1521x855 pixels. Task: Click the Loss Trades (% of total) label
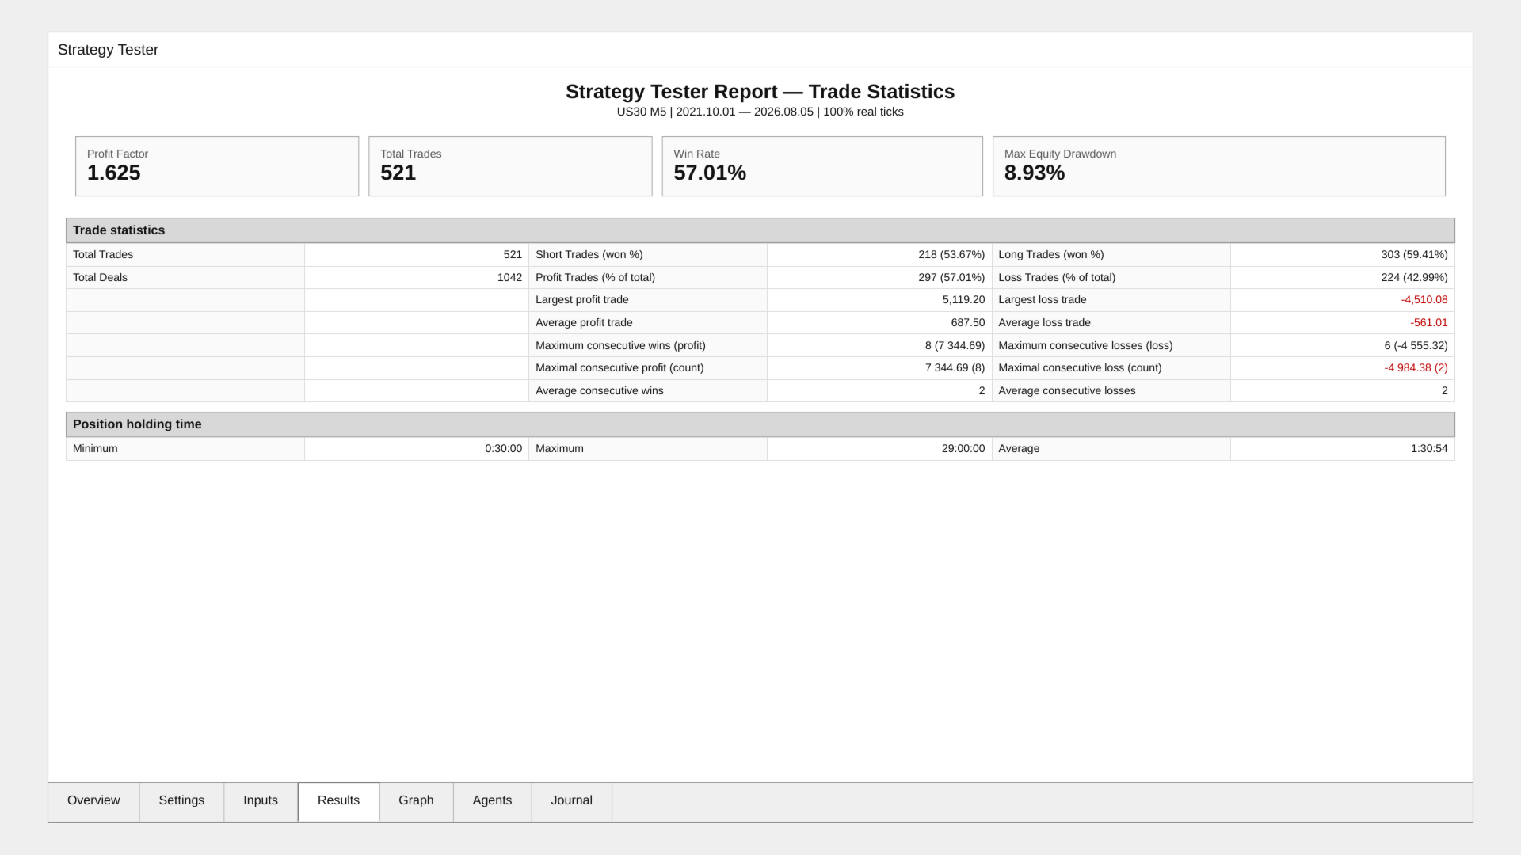1057,277
